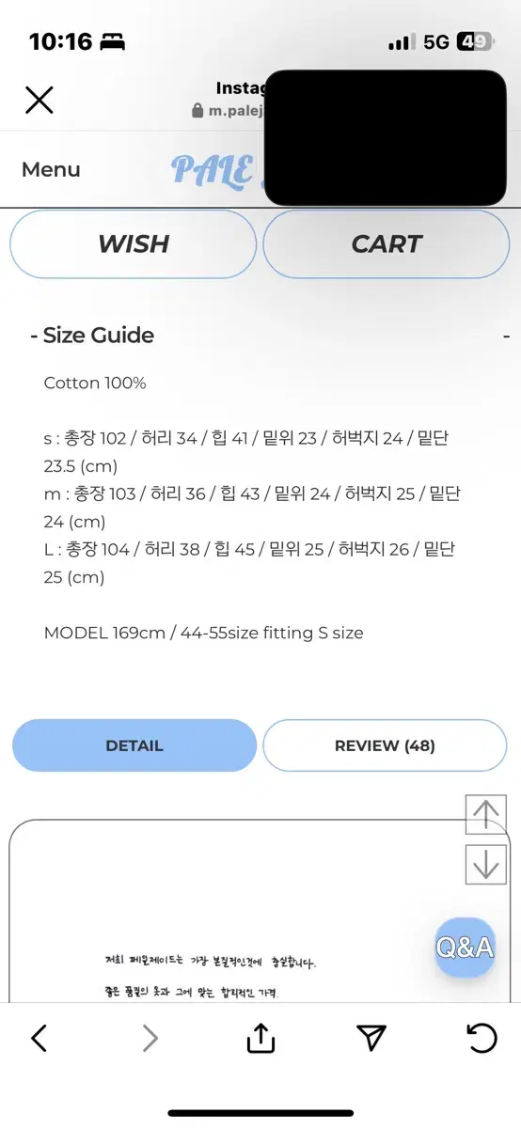Close the in-app browser with X icon
The width and height of the screenshot is (521, 1128).
[x=39, y=100]
